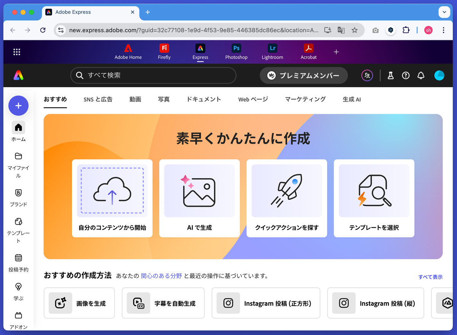This screenshot has width=457, height=335.
Task: Click the blue create-new plus button
Action: click(18, 105)
